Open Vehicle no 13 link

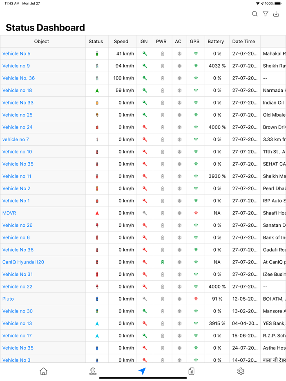click(x=17, y=323)
